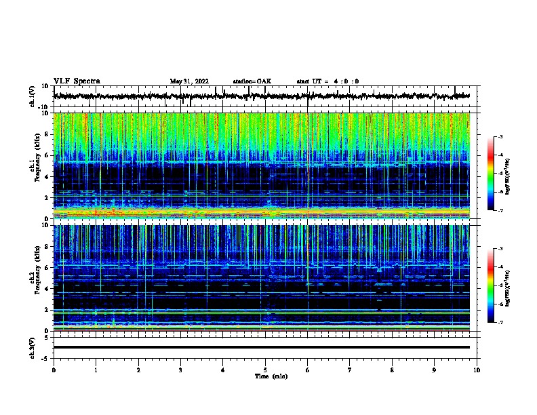The width and height of the screenshot is (537, 415).
Task: Click the ch.2 spectrogram color scale bar
Action: (x=491, y=285)
